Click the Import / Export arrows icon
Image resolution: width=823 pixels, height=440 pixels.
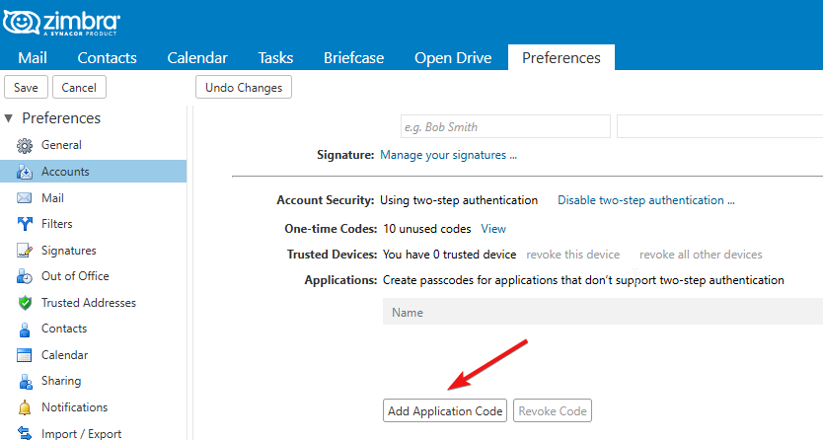pos(25,433)
